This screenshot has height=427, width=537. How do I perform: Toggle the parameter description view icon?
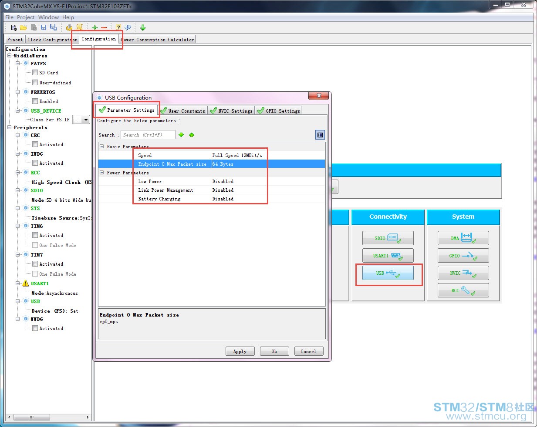(x=320, y=135)
